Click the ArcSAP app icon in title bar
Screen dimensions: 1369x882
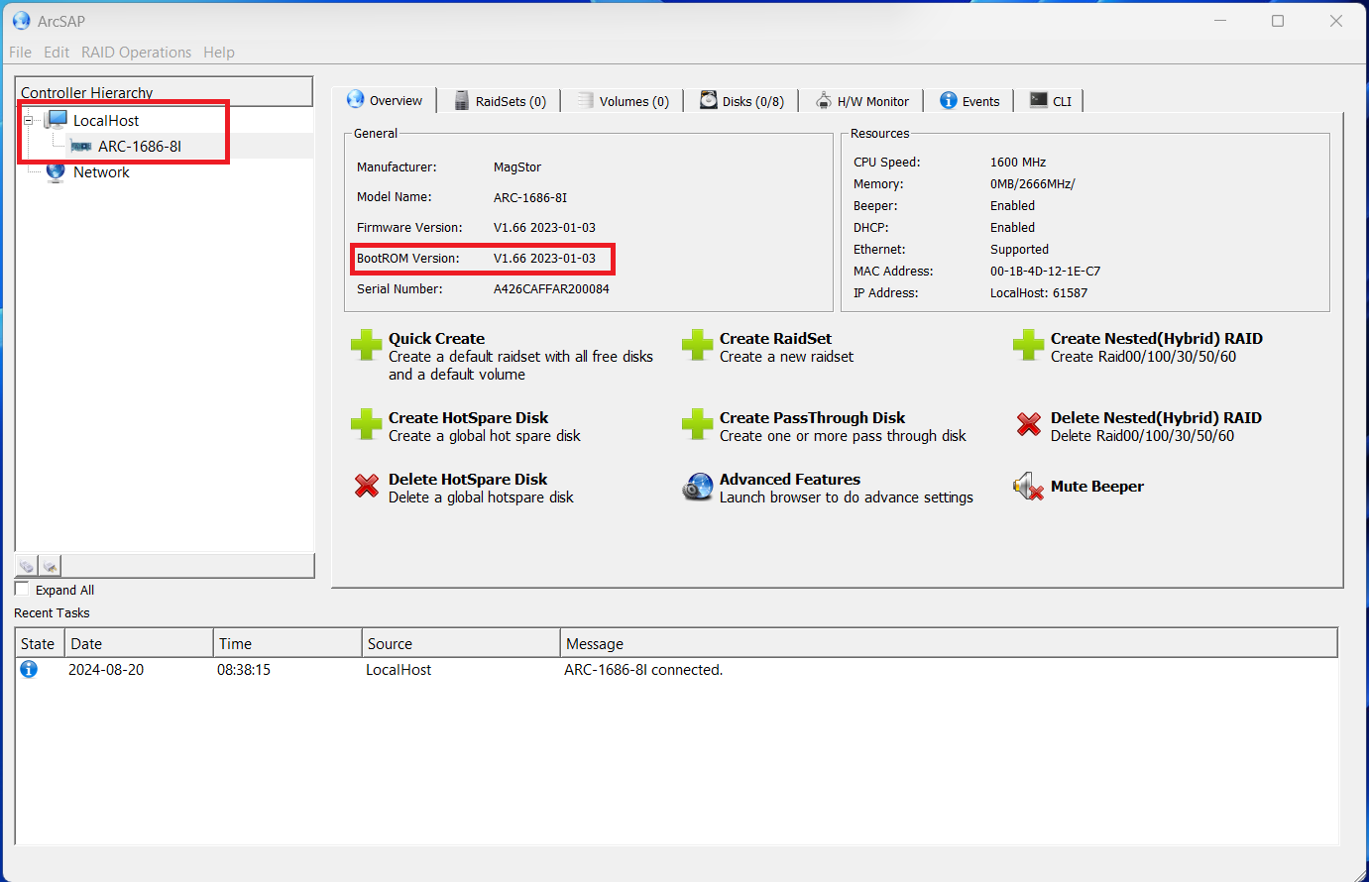[21, 21]
